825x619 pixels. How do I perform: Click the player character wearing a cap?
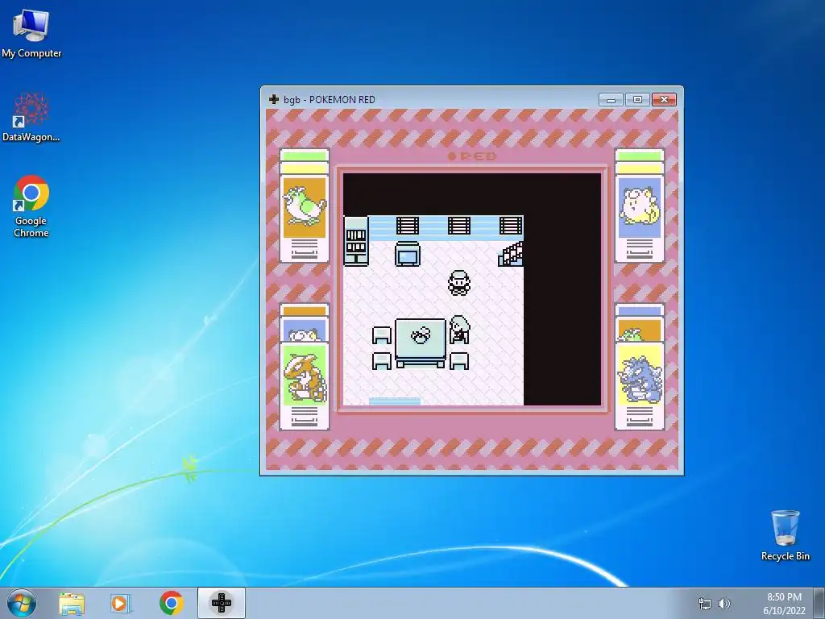(x=459, y=283)
